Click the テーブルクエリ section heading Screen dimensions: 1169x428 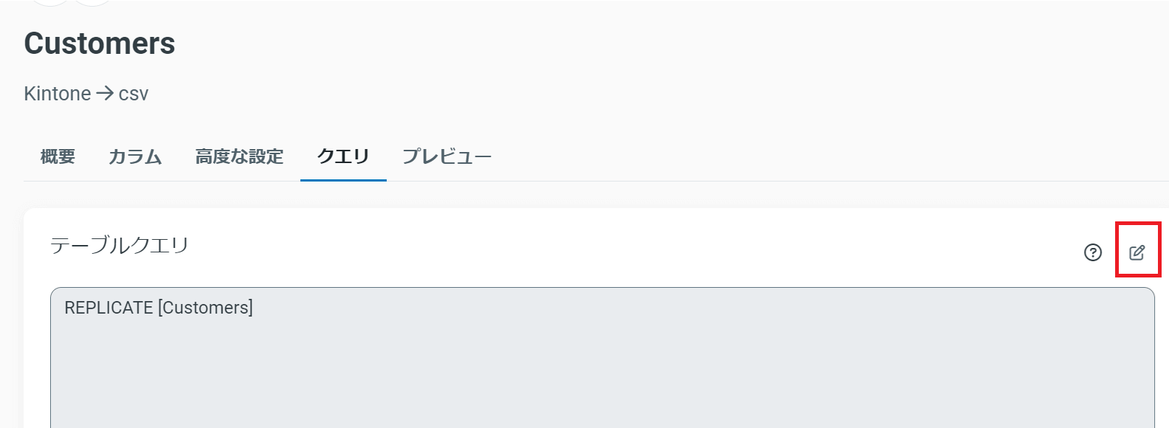tap(120, 245)
